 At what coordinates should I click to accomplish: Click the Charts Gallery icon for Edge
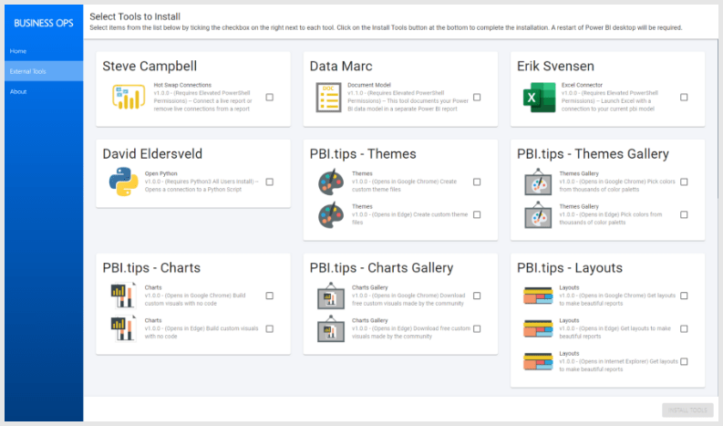pyautogui.click(x=328, y=328)
